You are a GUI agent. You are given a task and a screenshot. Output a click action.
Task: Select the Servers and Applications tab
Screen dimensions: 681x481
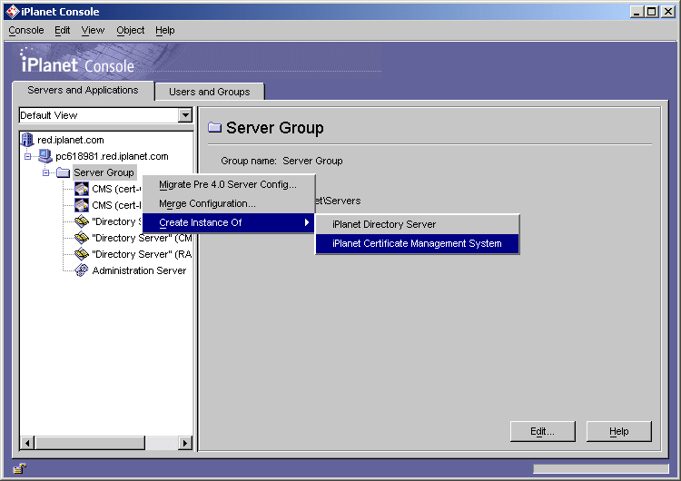pos(83,90)
